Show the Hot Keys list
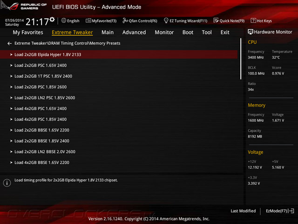 tap(261, 21)
